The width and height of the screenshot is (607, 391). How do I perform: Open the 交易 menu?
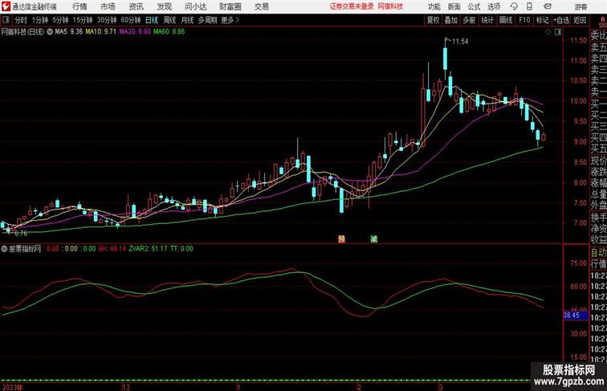pyautogui.click(x=262, y=6)
